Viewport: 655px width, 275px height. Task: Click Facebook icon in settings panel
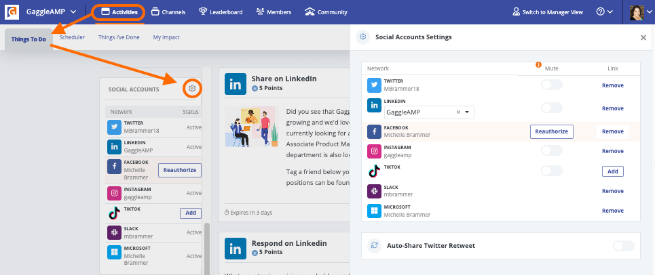click(x=374, y=131)
